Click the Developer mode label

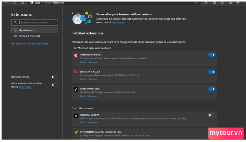click(20, 77)
